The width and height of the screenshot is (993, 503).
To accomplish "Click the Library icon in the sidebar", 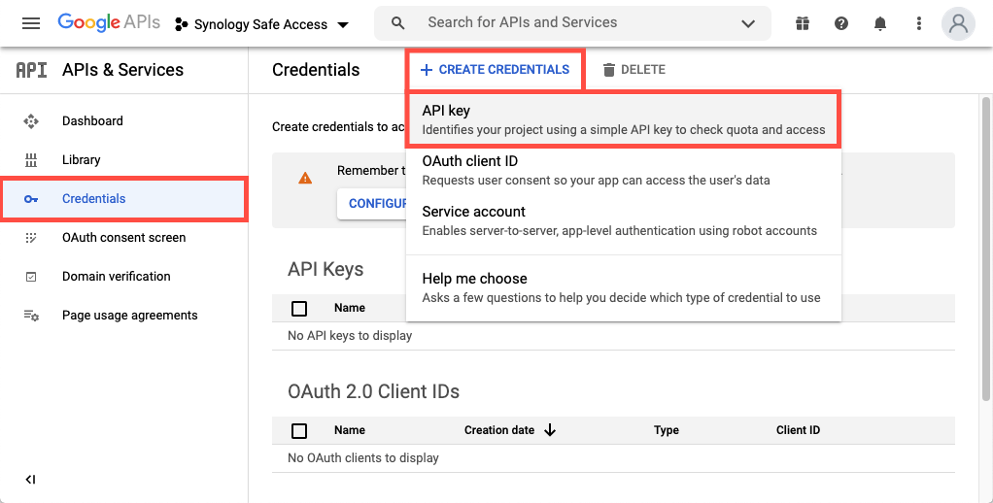I will (x=31, y=160).
